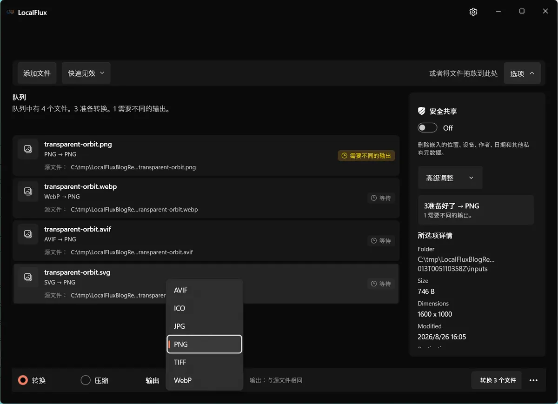The height and width of the screenshot is (404, 558).
Task: Click image icon of transparent-orbit.svg row
Action: coord(28,277)
